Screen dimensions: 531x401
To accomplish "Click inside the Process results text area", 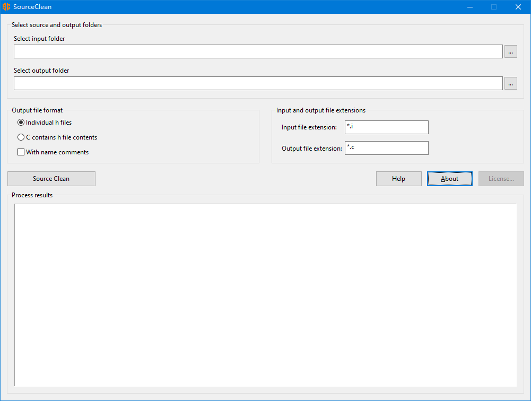I will pos(265,295).
